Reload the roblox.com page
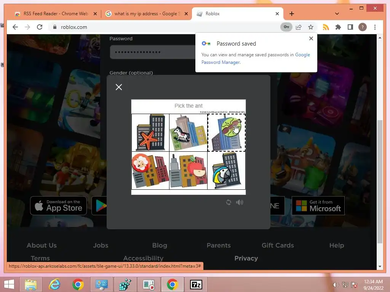Image resolution: width=390 pixels, height=292 pixels. [x=40, y=27]
